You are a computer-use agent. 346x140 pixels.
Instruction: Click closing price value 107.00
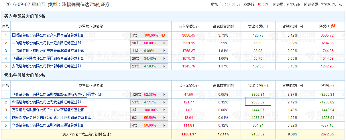click(230, 4)
